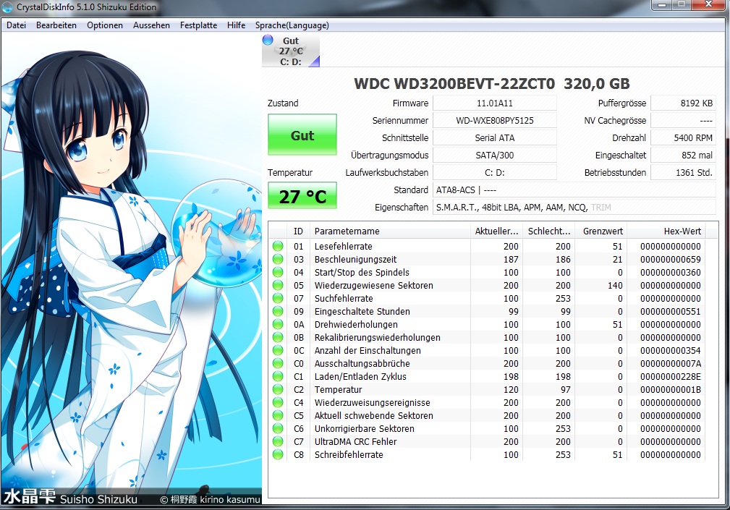Viewport: 730px width, 510px height.
Task: Click the Drehzahl value 5400 RPM
Action: click(x=683, y=137)
